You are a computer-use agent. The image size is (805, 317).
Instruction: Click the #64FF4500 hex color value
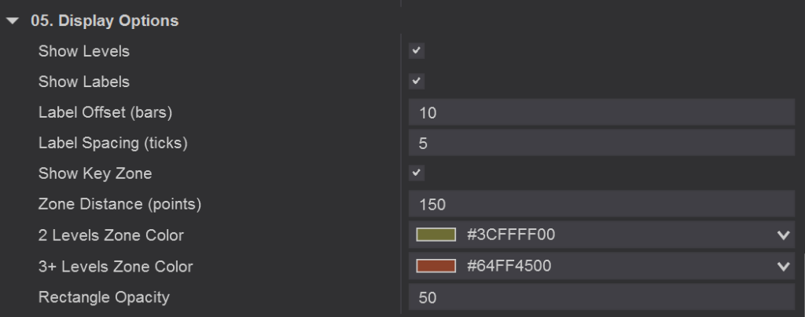pos(509,266)
